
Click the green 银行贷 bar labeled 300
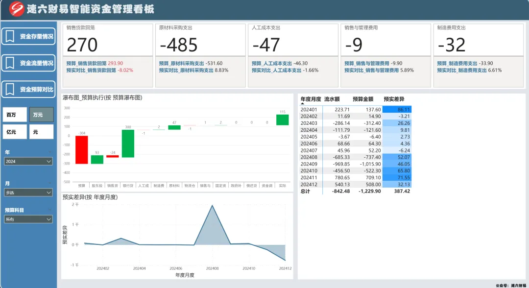128,144
